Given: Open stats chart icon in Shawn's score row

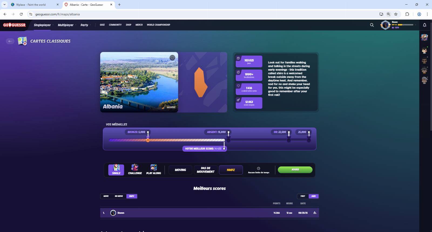Looking at the screenshot, I should point(315,213).
